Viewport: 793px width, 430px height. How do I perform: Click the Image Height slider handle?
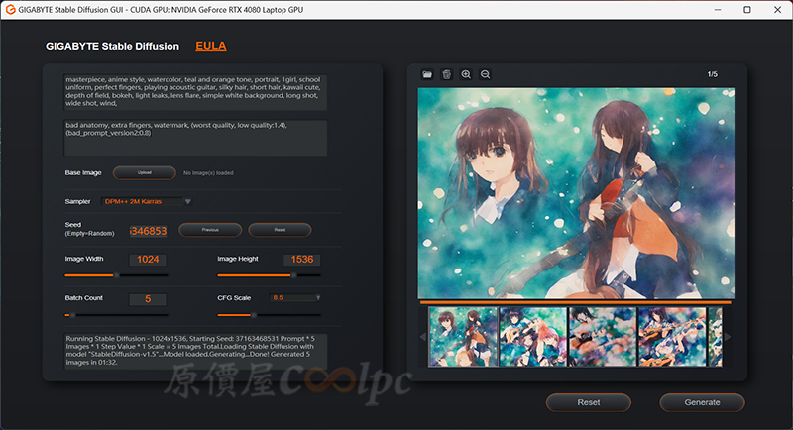pos(293,275)
